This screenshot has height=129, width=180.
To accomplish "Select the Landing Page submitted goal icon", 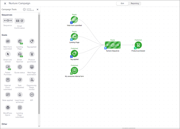I will [20, 108].
